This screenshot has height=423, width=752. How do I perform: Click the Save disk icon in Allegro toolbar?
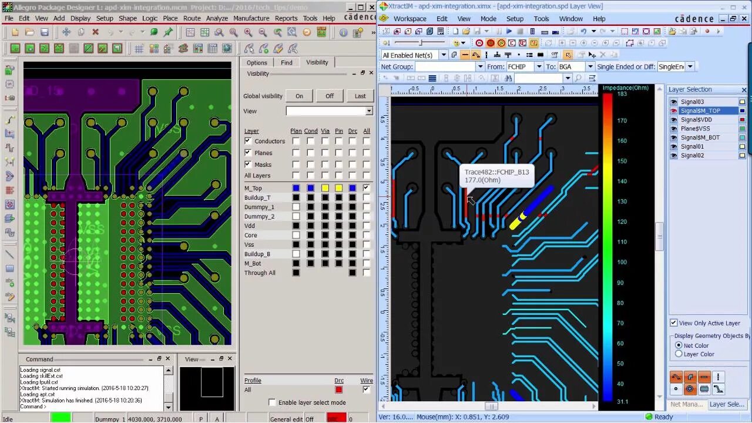[45, 32]
